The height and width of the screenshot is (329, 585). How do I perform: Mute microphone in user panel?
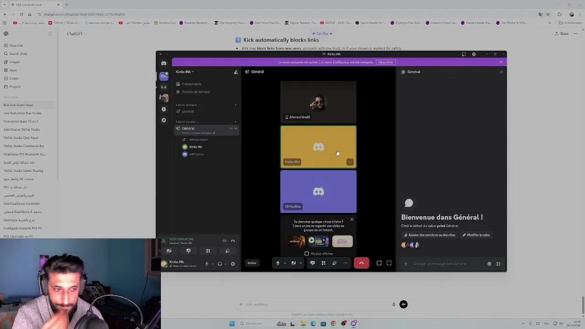207,264
